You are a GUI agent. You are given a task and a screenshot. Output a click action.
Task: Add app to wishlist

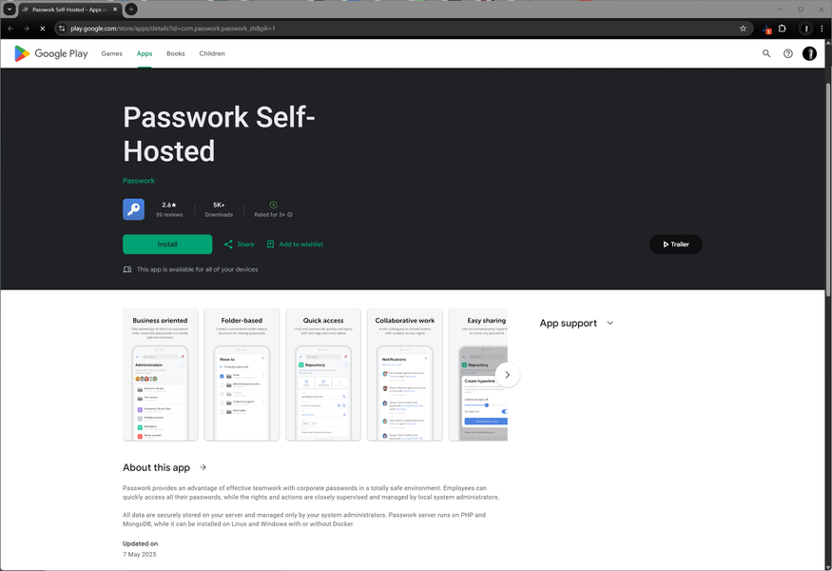tap(295, 245)
